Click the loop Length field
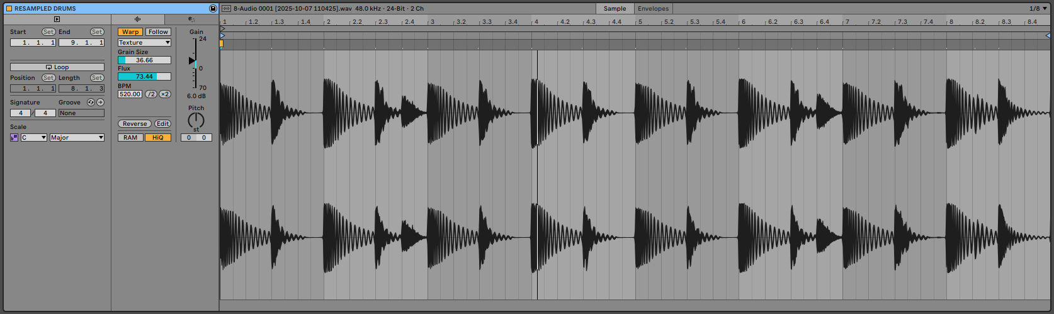This screenshot has height=314, width=1054. coord(81,89)
